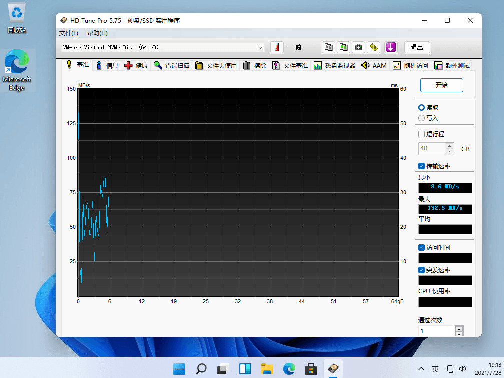Click HD Tune icon in the taskbar
This screenshot has height=378, width=504.
tap(333, 369)
